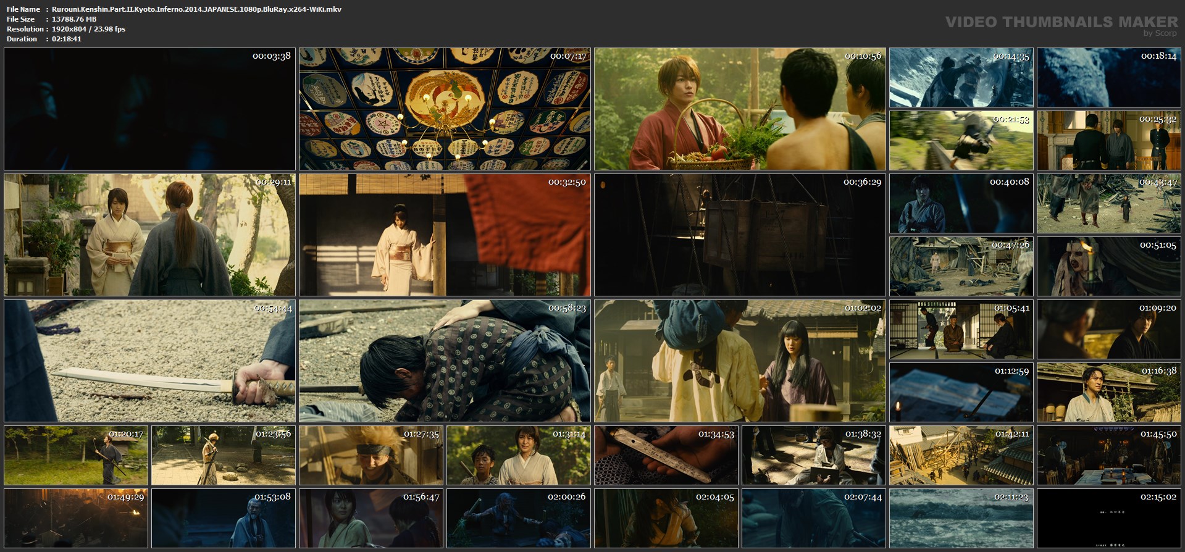The height and width of the screenshot is (552, 1185).
Task: Select the village thumbnail at 00:47:26
Action: pyautogui.click(x=961, y=267)
